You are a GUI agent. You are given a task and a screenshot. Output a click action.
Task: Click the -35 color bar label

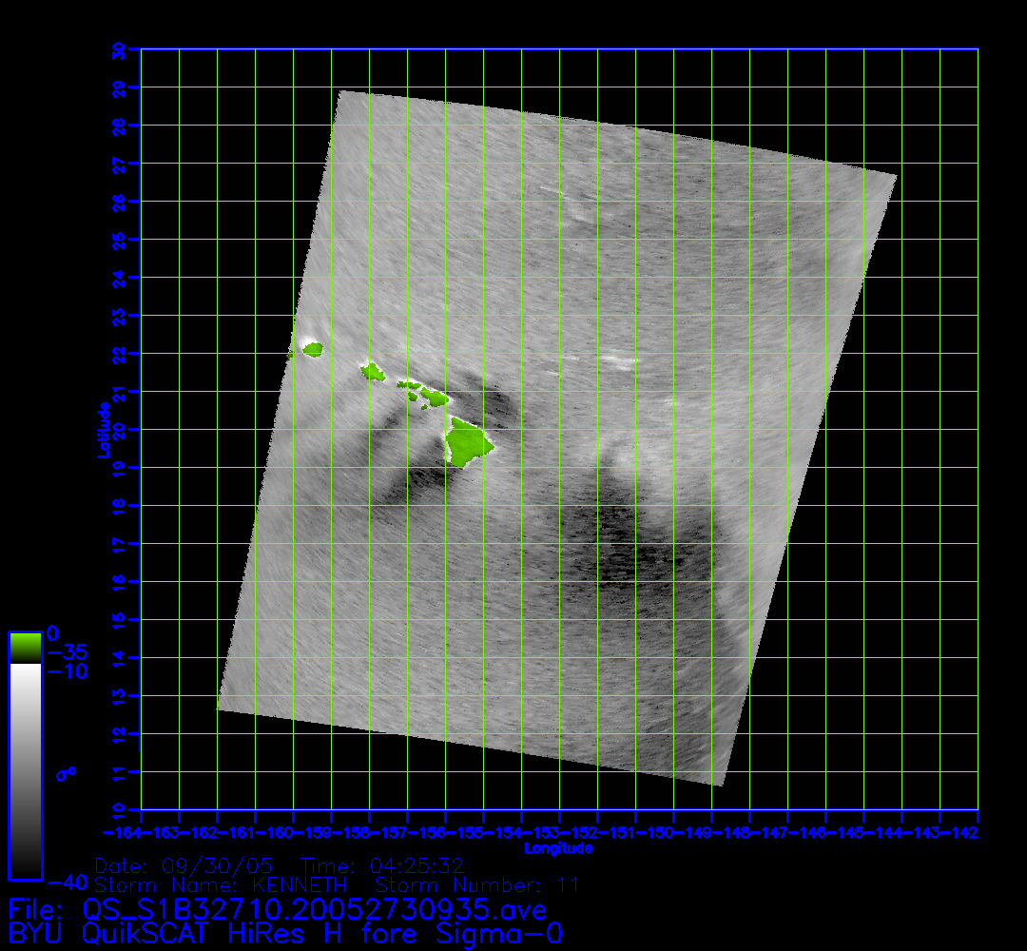click(x=66, y=652)
